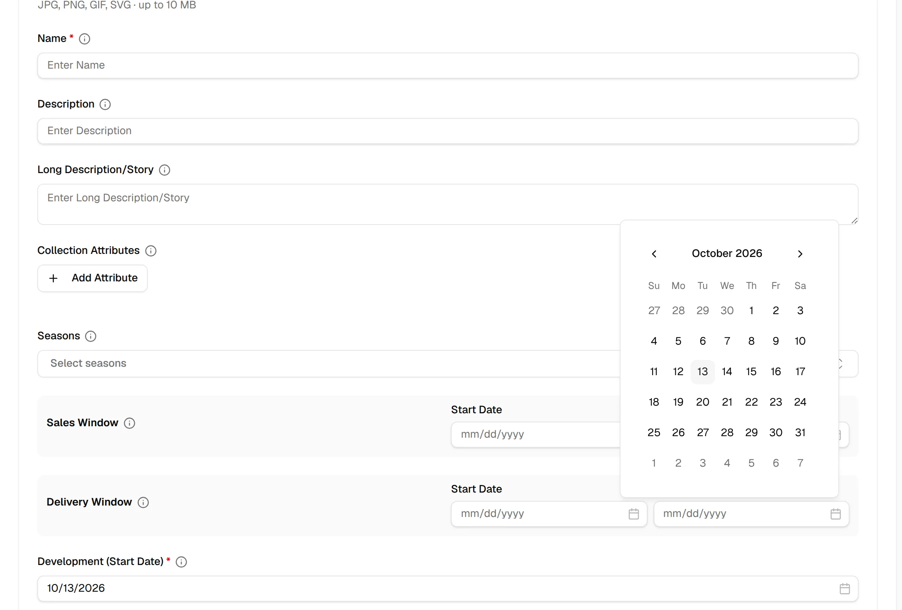Click the Sales Window info icon

[x=129, y=423]
